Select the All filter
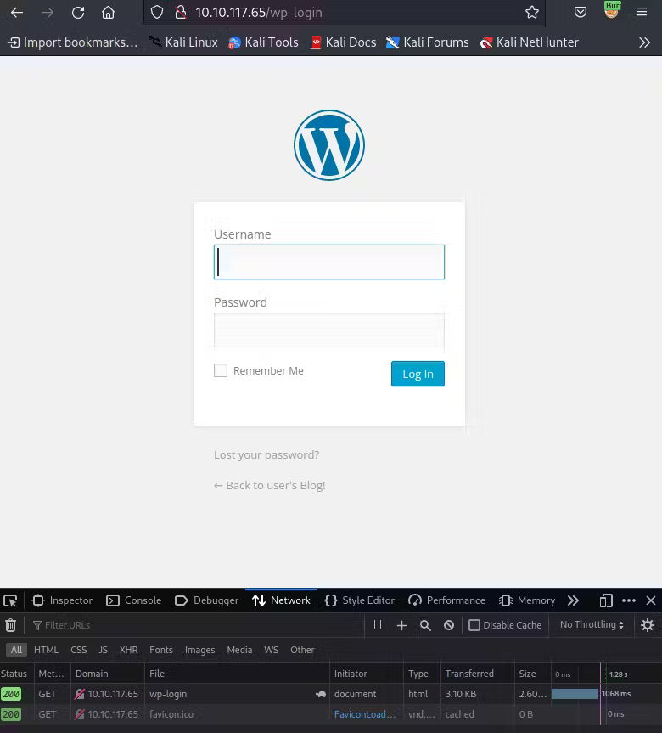 16,650
